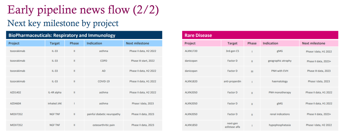Click "Phase II data, H1 2022" in COVID-19 row
Viewport: 341px width, 134px height.
pos(143,81)
